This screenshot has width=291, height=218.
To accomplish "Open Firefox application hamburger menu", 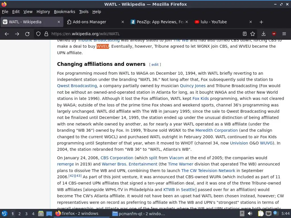I will [x=284, y=34].
